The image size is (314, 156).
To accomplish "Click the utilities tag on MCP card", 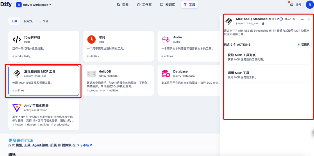I will [x=18, y=90].
